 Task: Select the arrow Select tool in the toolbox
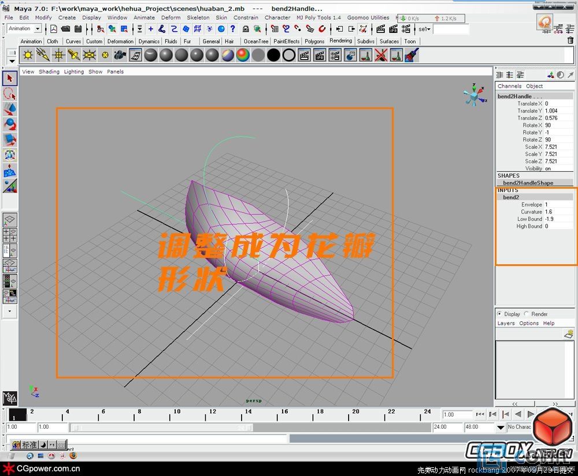tap(10, 78)
